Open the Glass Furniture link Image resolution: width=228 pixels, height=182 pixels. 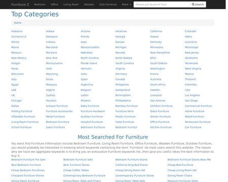[160, 111]
